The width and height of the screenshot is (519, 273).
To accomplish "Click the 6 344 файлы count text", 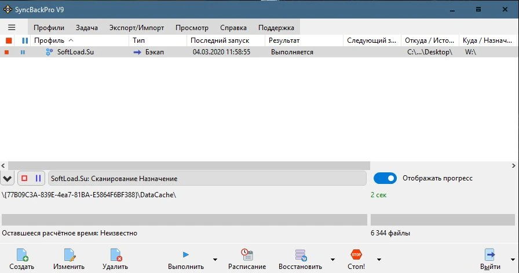I will coord(390,233).
